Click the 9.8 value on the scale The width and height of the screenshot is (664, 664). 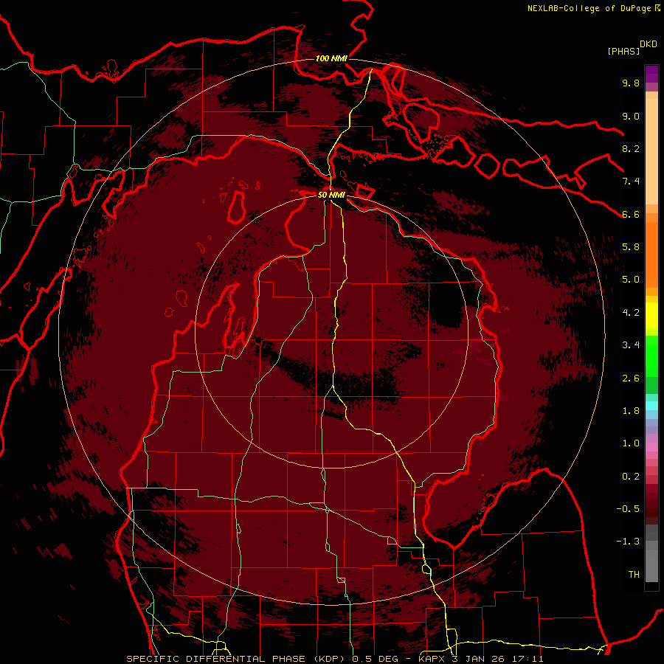click(x=631, y=83)
